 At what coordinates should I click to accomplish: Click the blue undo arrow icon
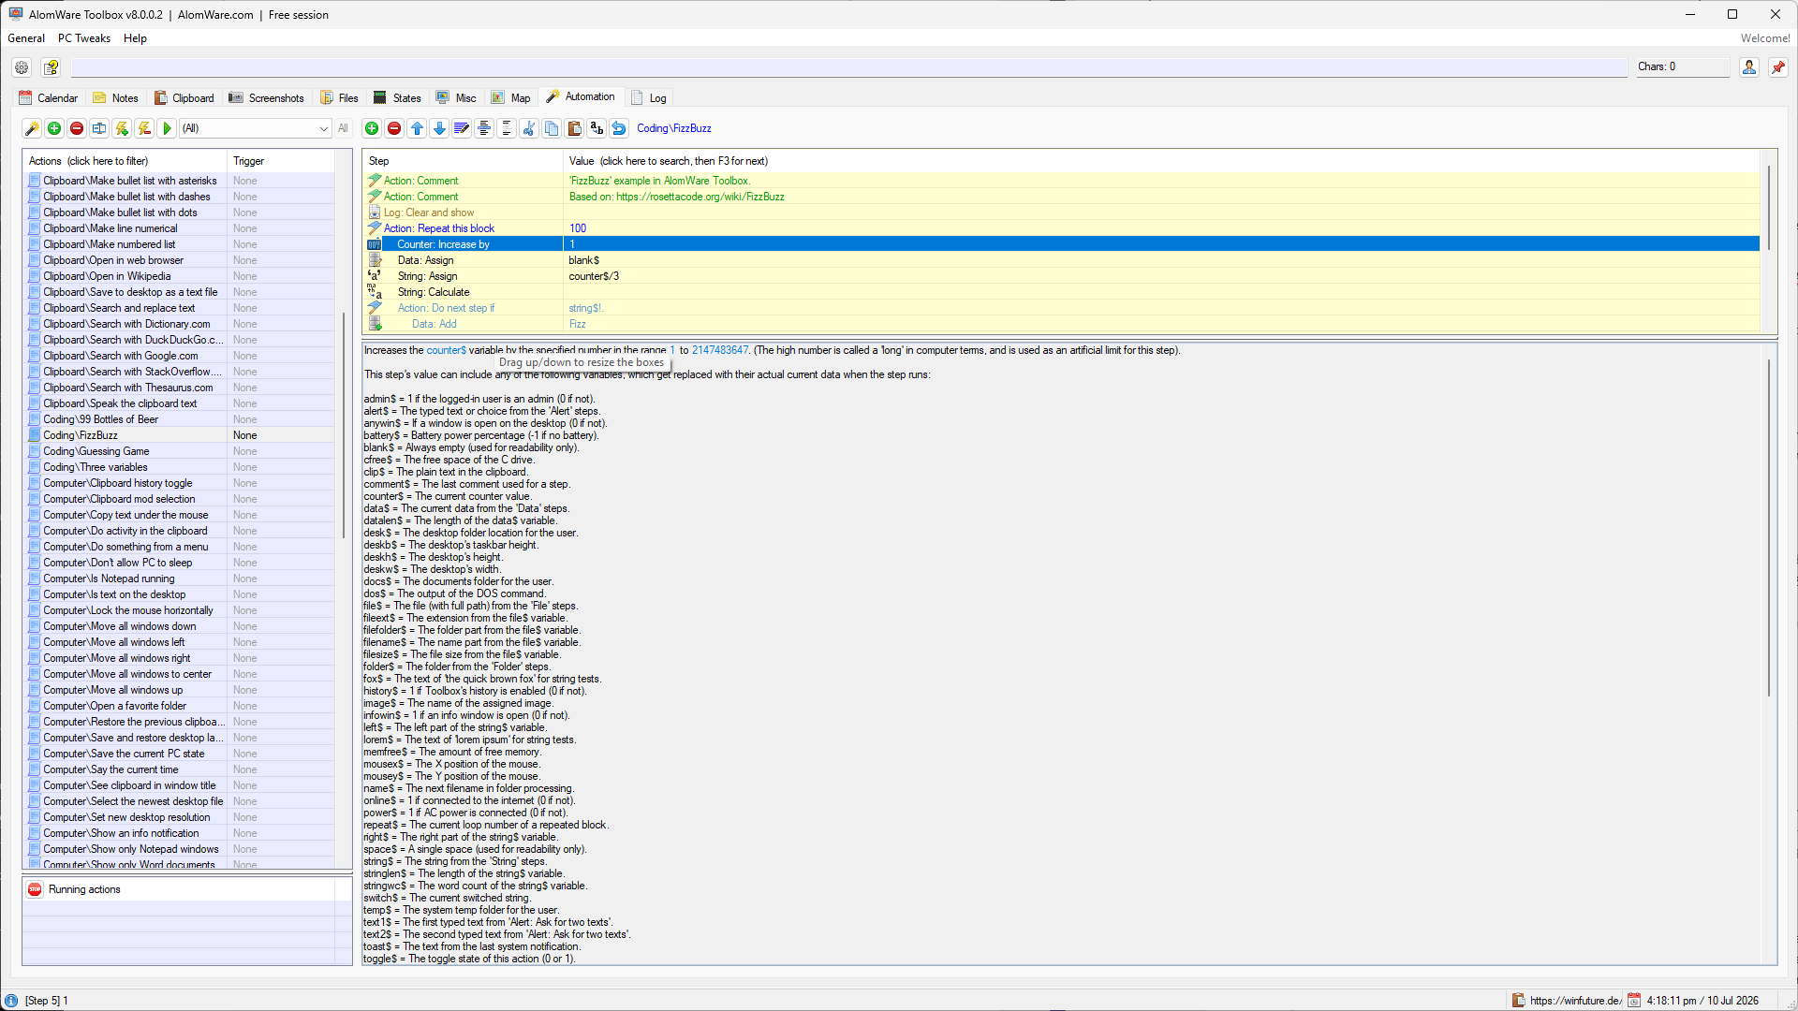[619, 128]
